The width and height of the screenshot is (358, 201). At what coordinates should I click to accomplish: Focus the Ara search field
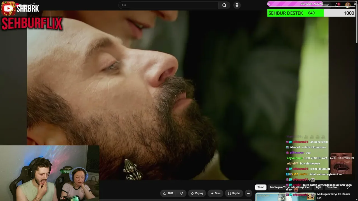pos(168,5)
